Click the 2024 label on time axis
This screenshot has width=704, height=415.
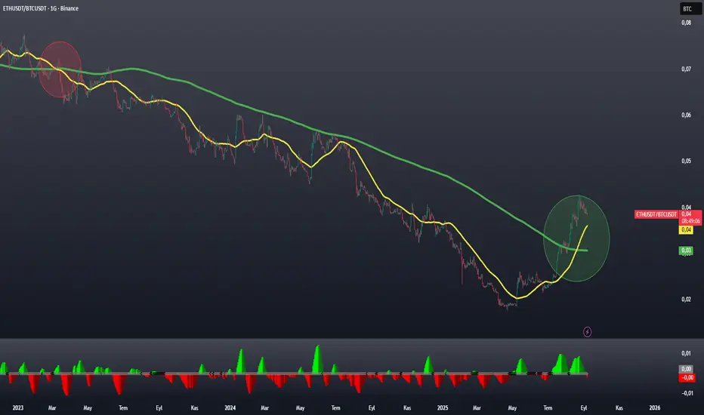click(x=230, y=407)
